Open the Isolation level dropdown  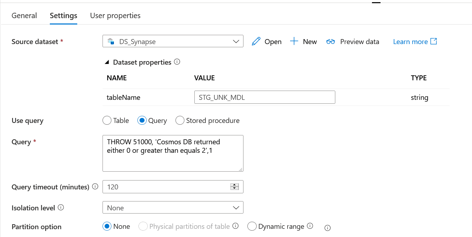click(x=173, y=208)
